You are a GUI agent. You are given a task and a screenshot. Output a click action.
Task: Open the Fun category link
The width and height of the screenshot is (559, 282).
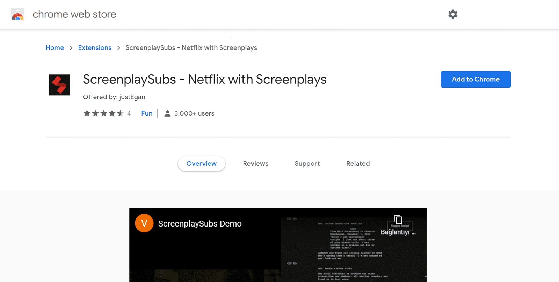(147, 113)
